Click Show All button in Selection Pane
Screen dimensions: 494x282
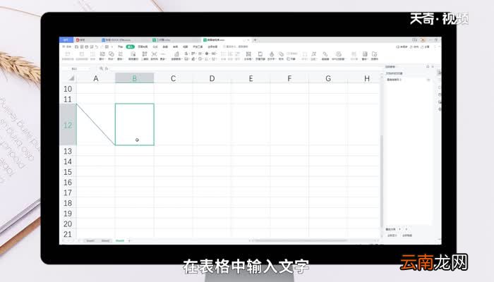[392, 235]
